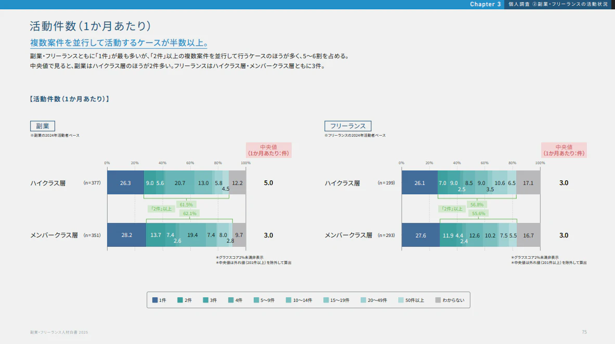Click the Chapter 3 header label
615x344 pixels.
click(486, 4)
